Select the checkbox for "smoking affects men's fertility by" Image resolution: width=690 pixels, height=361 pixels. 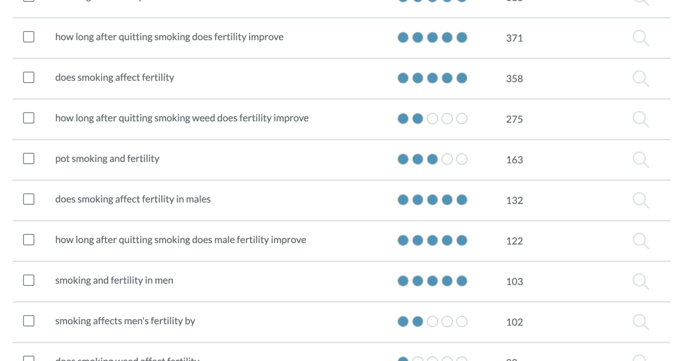pyautogui.click(x=28, y=320)
